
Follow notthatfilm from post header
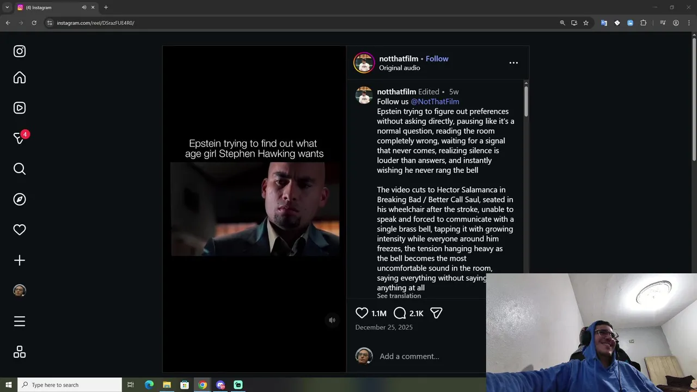click(x=437, y=59)
